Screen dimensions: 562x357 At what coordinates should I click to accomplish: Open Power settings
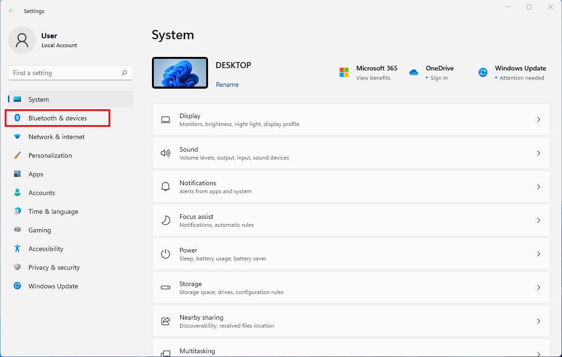click(x=351, y=254)
